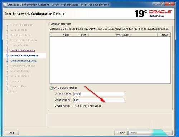The width and height of the screenshot is (179, 137).
Task: Click the Storage Option step
Action: pyautogui.click(x=19, y=45)
